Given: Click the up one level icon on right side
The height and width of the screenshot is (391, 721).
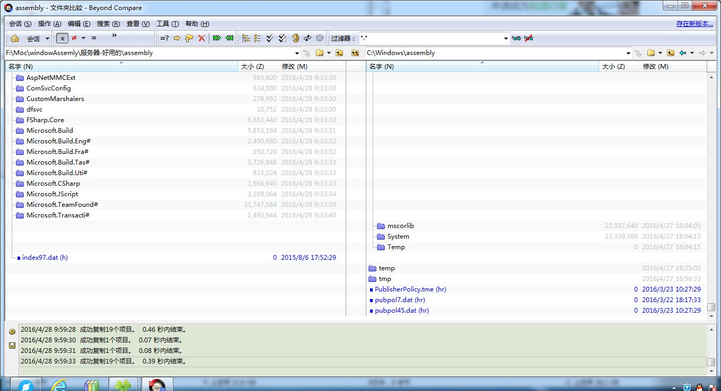Looking at the screenshot, I should (671, 53).
